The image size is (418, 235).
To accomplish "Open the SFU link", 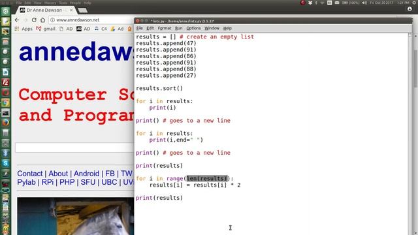I will [88, 182].
